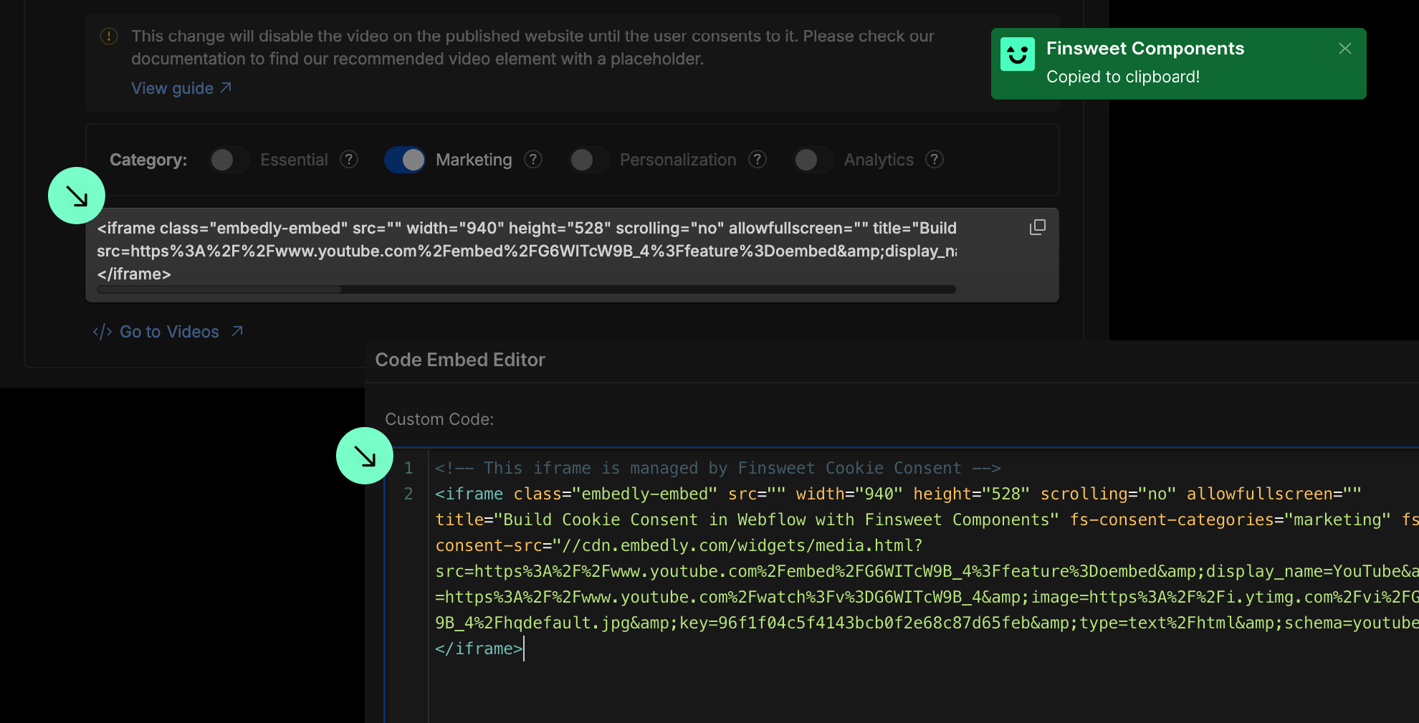1419x723 pixels.
Task: Click the Copied to clipboard! message
Action: pos(1123,77)
